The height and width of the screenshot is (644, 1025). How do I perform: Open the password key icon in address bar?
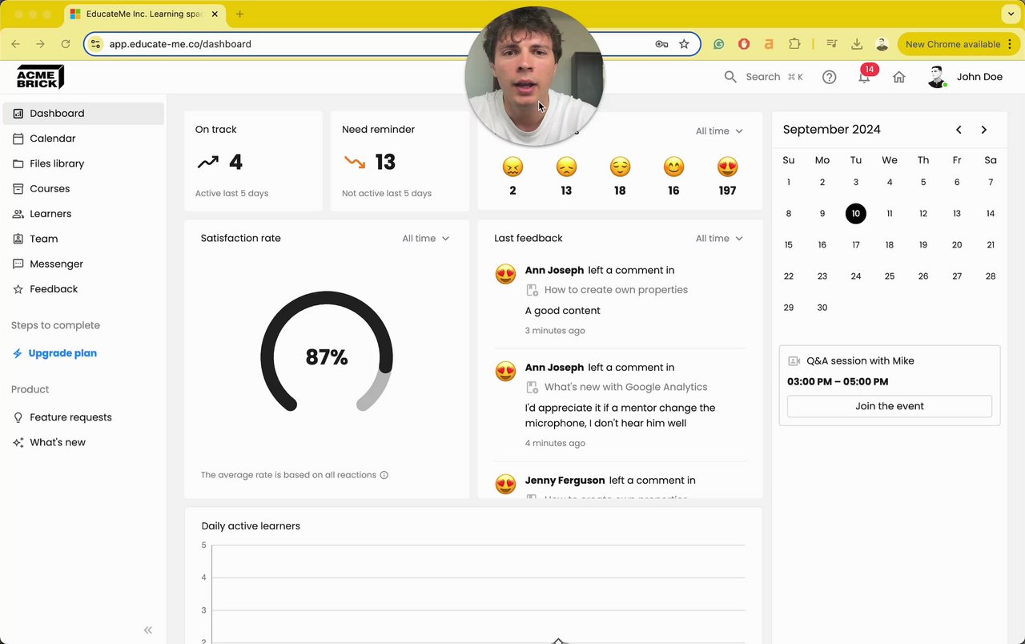point(661,44)
